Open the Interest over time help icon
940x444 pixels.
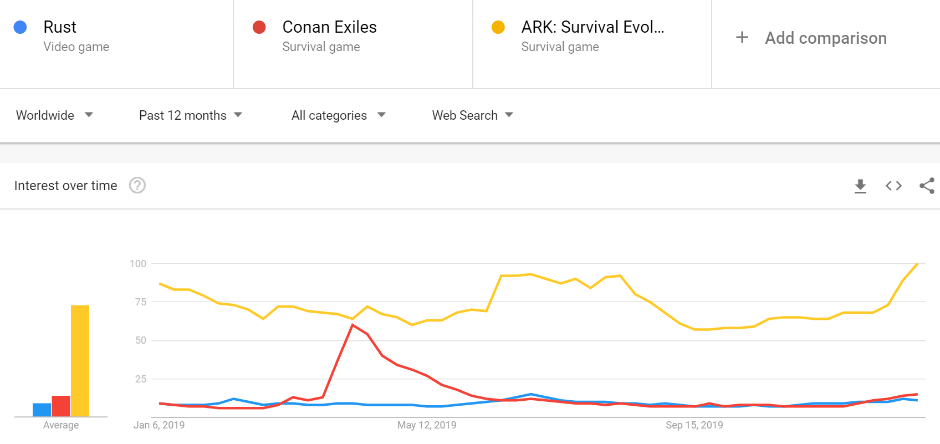[x=137, y=185]
